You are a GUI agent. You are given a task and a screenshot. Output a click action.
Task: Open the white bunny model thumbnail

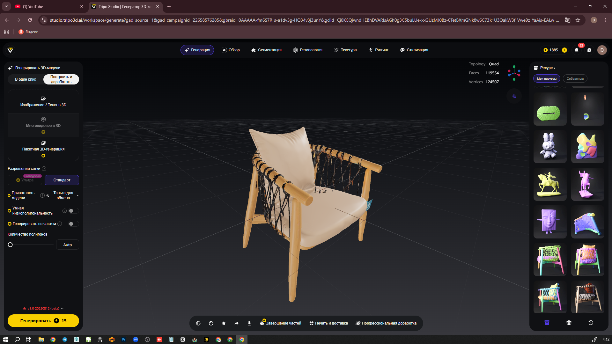click(550, 147)
